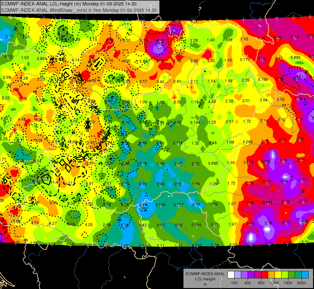
Task: Click the wind shear value 3.17
Action: [x=215, y=225]
